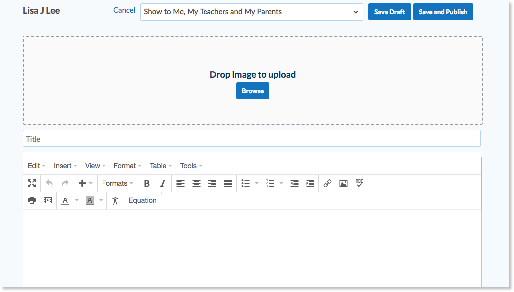Viewport: 514px width, 292px height.
Task: Browse for an image to upload
Action: [253, 91]
